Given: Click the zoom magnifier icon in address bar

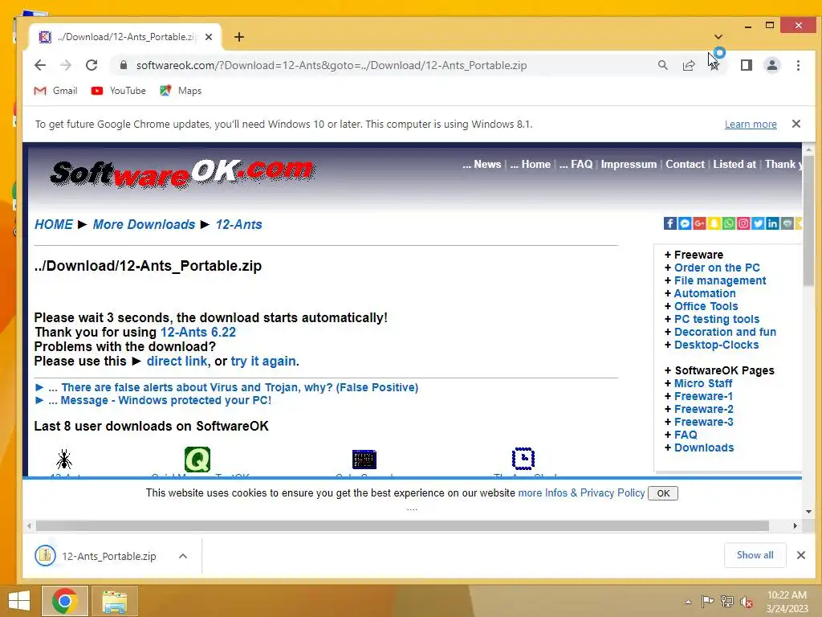Looking at the screenshot, I should [663, 65].
